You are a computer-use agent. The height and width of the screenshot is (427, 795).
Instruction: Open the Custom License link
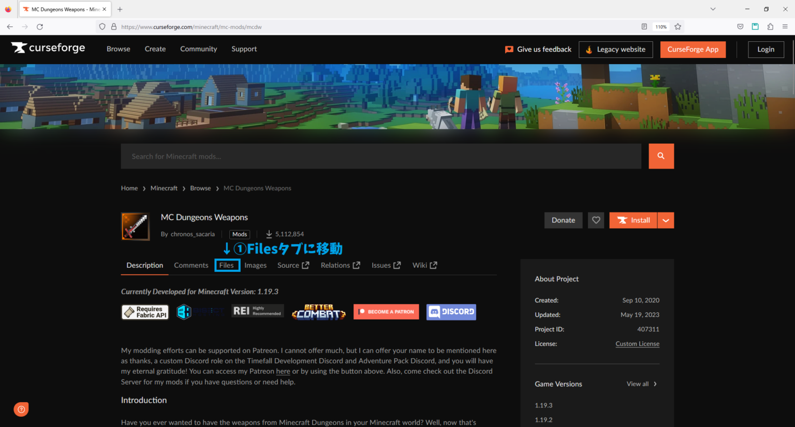637,344
